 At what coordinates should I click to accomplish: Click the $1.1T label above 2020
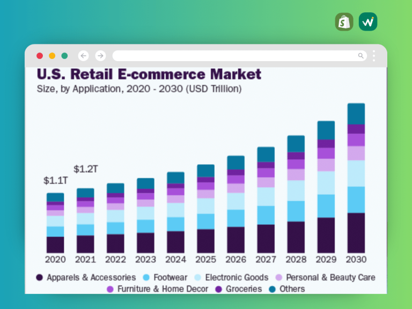click(55, 180)
